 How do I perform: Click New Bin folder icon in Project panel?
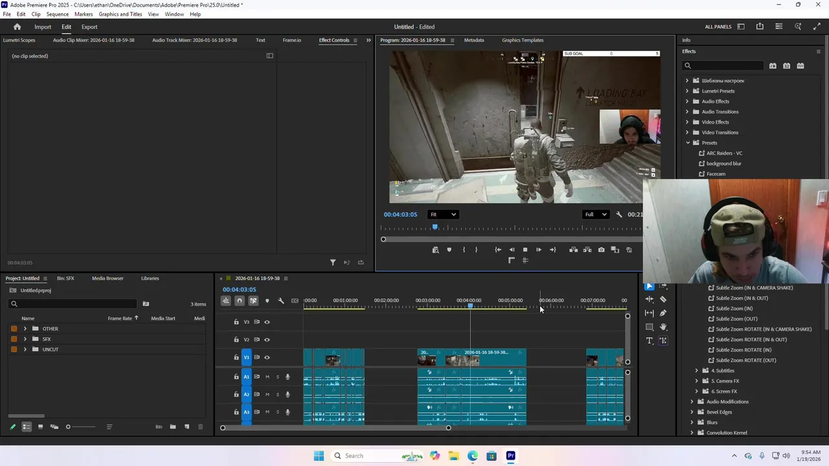tap(173, 427)
